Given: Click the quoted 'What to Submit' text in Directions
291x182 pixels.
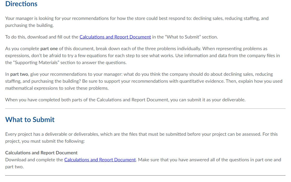Looking at the screenshot, I should pyautogui.click(x=183, y=37).
